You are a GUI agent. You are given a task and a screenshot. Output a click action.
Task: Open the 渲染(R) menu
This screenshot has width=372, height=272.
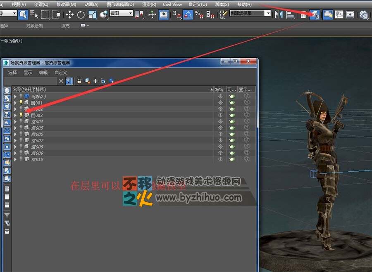[149, 5]
